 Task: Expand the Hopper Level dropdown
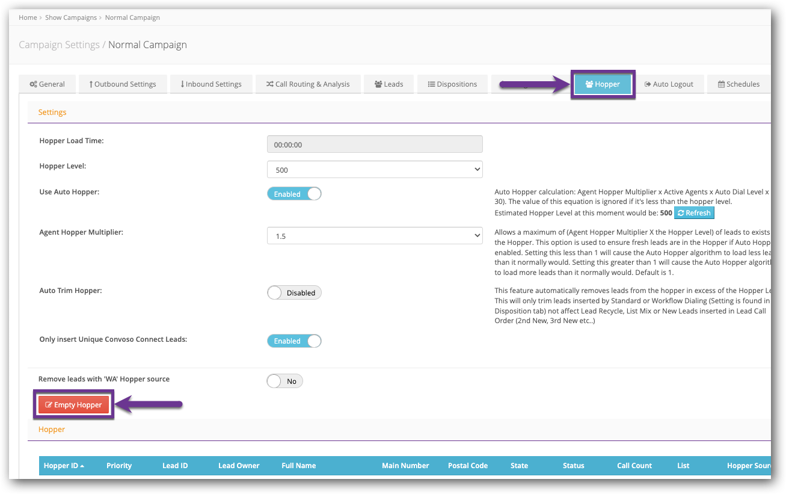(375, 170)
